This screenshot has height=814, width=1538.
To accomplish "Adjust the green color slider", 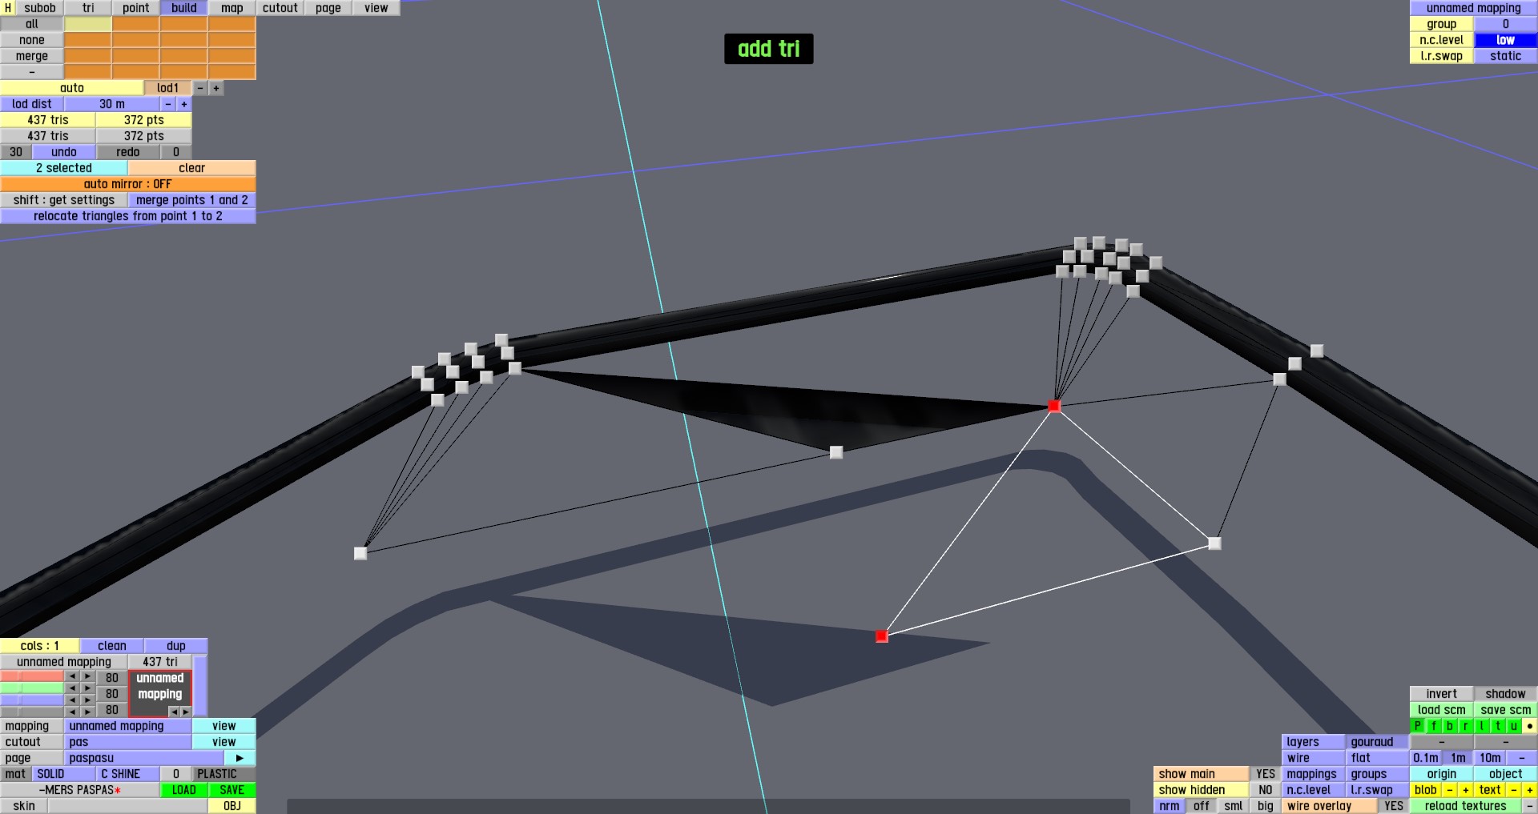I will tap(32, 688).
